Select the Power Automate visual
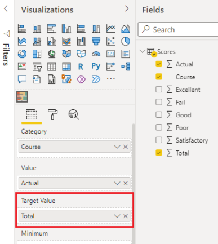The image size is (218, 244). coord(96,79)
